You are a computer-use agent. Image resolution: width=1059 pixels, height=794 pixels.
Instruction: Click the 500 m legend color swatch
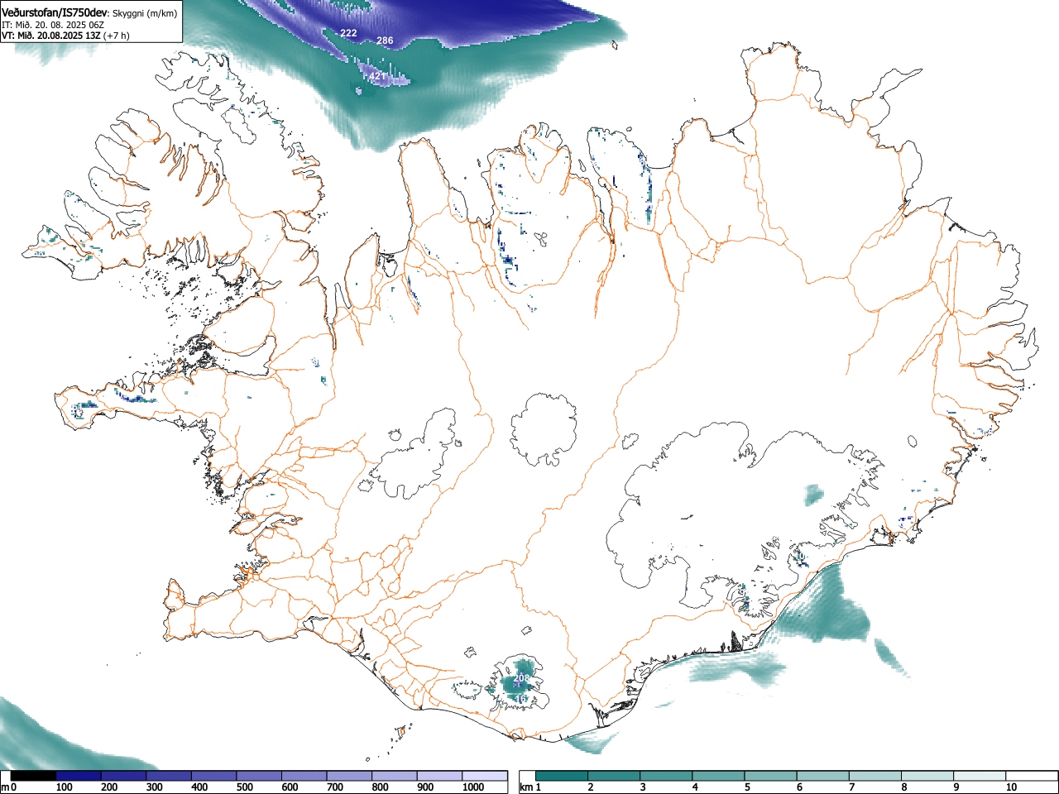click(259, 776)
